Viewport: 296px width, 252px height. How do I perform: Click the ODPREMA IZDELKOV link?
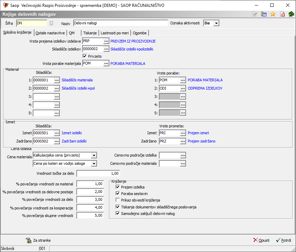pos(205,88)
